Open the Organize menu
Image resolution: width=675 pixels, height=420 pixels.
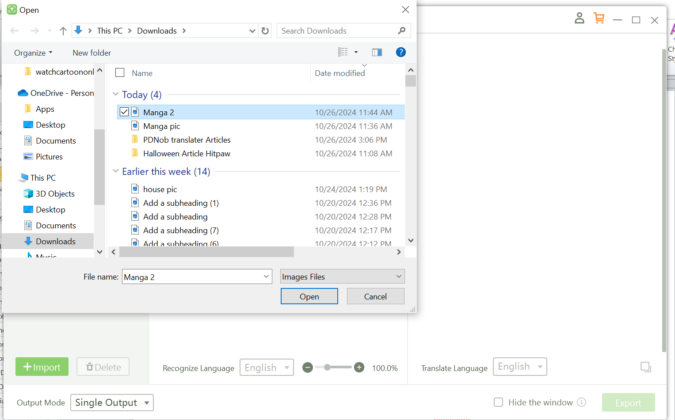pos(33,53)
